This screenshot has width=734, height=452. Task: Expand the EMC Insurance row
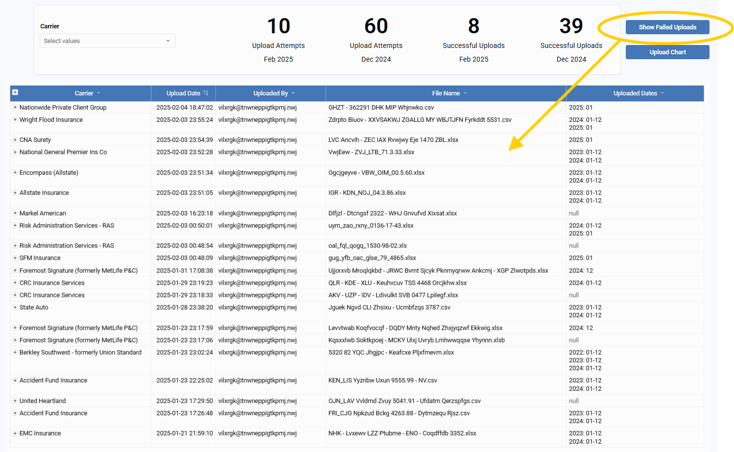coord(15,433)
